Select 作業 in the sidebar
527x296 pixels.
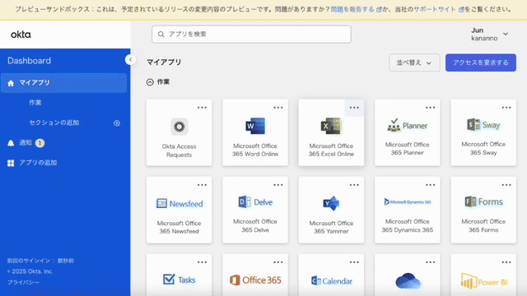35,103
